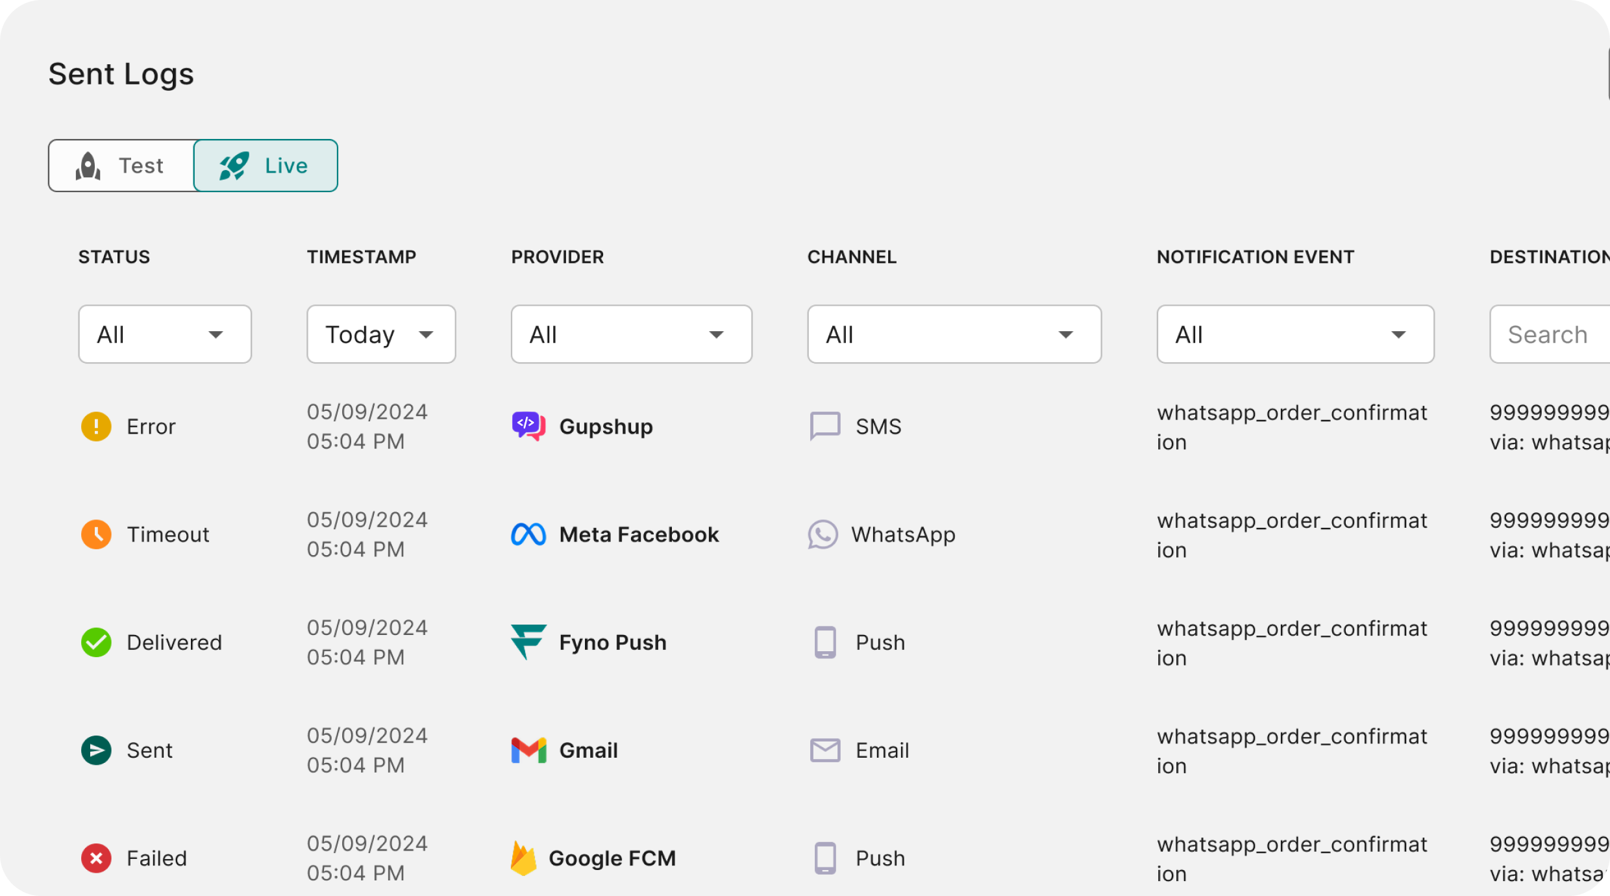The width and height of the screenshot is (1610, 896).
Task: Click the yellow Error status icon
Action: tap(96, 427)
